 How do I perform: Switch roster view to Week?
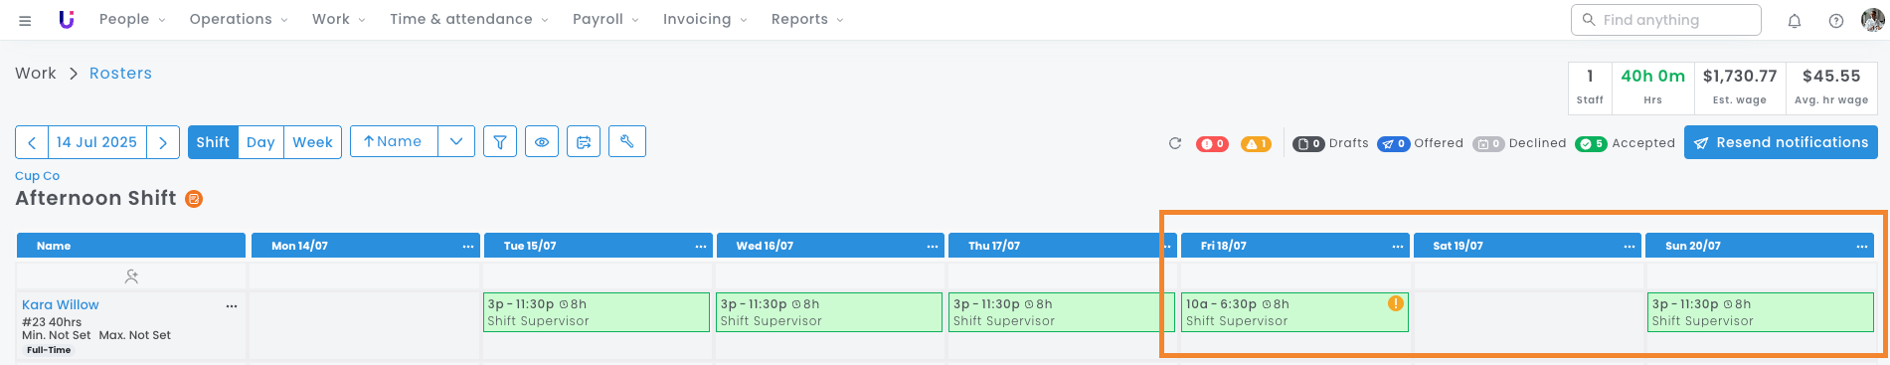pyautogui.click(x=312, y=142)
